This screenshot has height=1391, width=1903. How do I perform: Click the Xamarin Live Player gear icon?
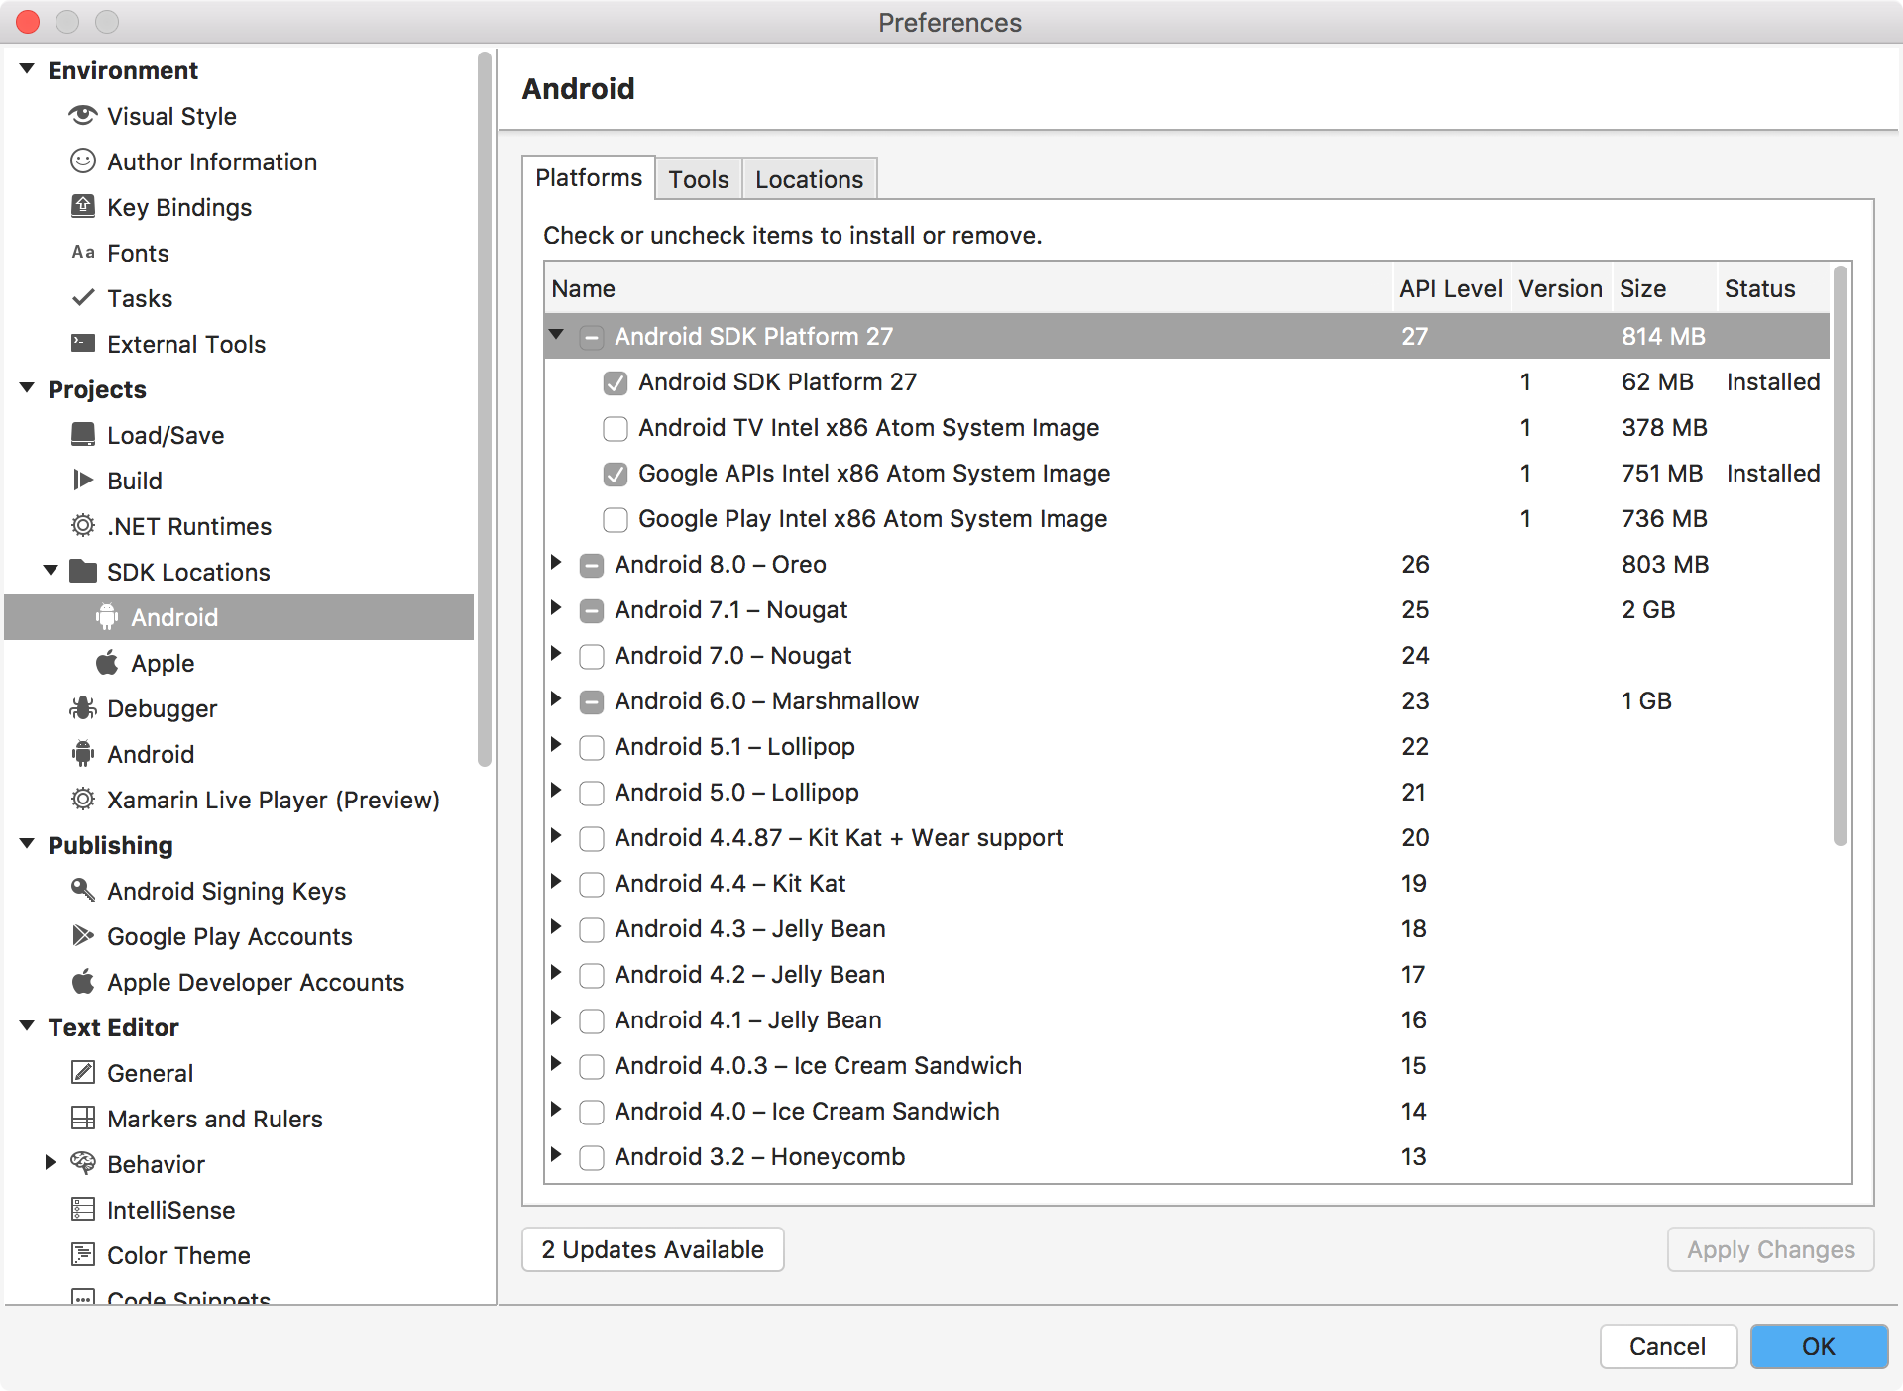click(x=83, y=799)
